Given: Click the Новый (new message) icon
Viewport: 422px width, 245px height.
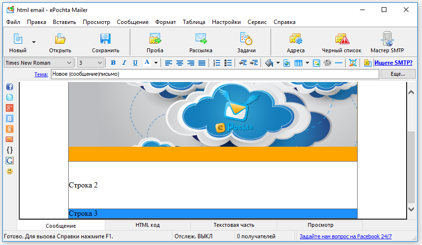Looking at the screenshot, I should 18,39.
